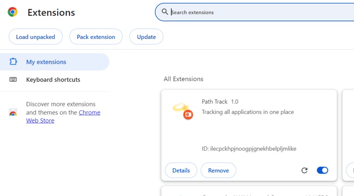
Task: Click the My extensions puzzle icon
Action: coord(13,61)
